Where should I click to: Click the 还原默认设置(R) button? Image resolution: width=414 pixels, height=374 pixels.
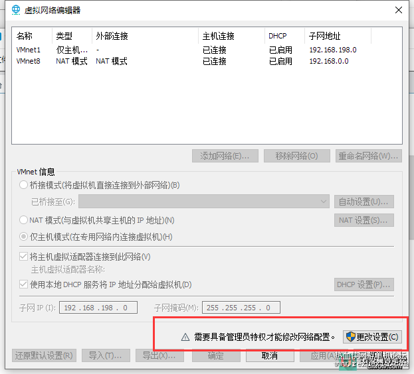coord(44,355)
